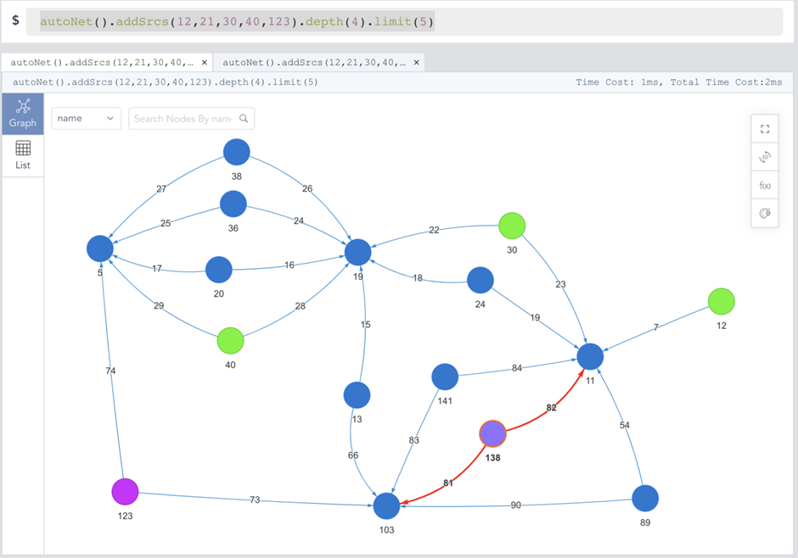Viewport: 798px width, 558px height.
Task: Click green source node 12
Action: [x=721, y=301]
